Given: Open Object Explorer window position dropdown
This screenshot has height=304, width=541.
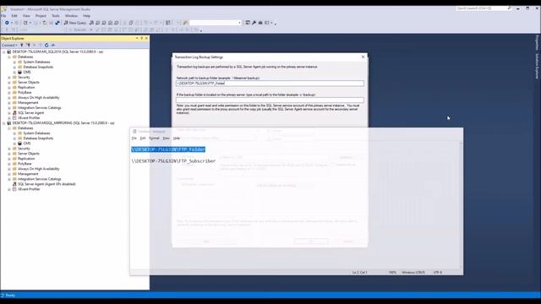Looking at the screenshot, I should [137, 38].
